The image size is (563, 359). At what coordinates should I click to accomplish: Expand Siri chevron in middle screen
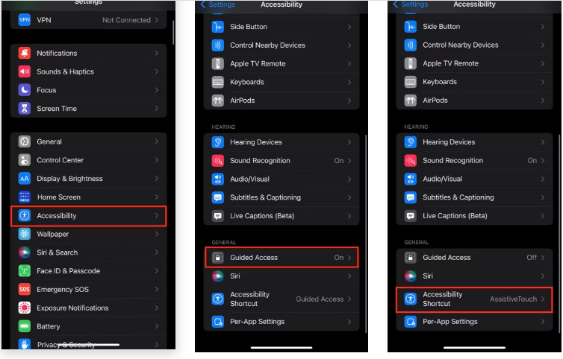click(x=349, y=276)
